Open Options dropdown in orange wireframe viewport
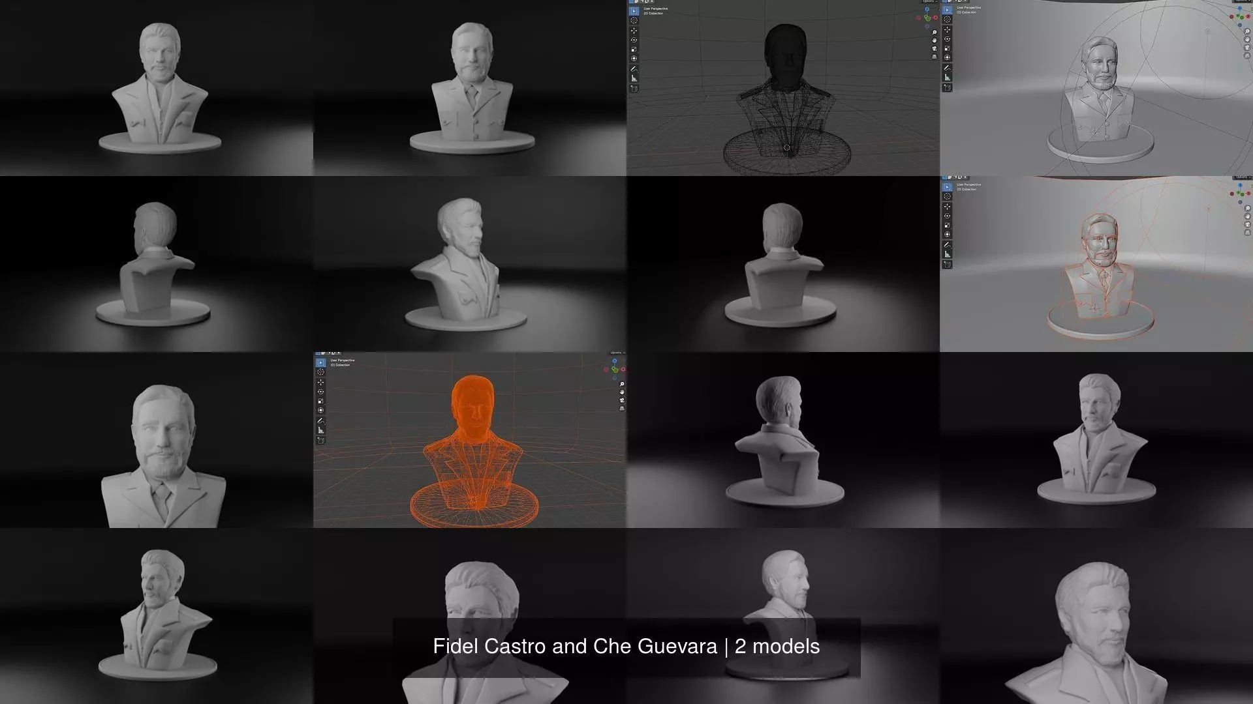The width and height of the screenshot is (1253, 704). pos(617,353)
